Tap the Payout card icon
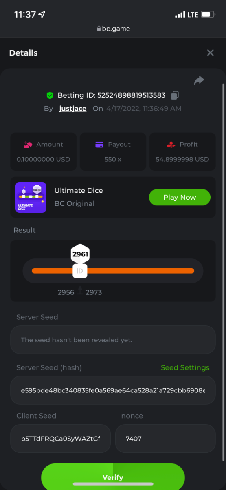 (99, 145)
